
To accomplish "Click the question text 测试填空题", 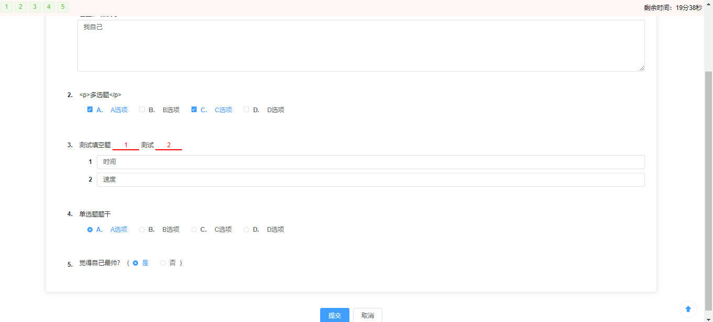I will click(x=95, y=145).
